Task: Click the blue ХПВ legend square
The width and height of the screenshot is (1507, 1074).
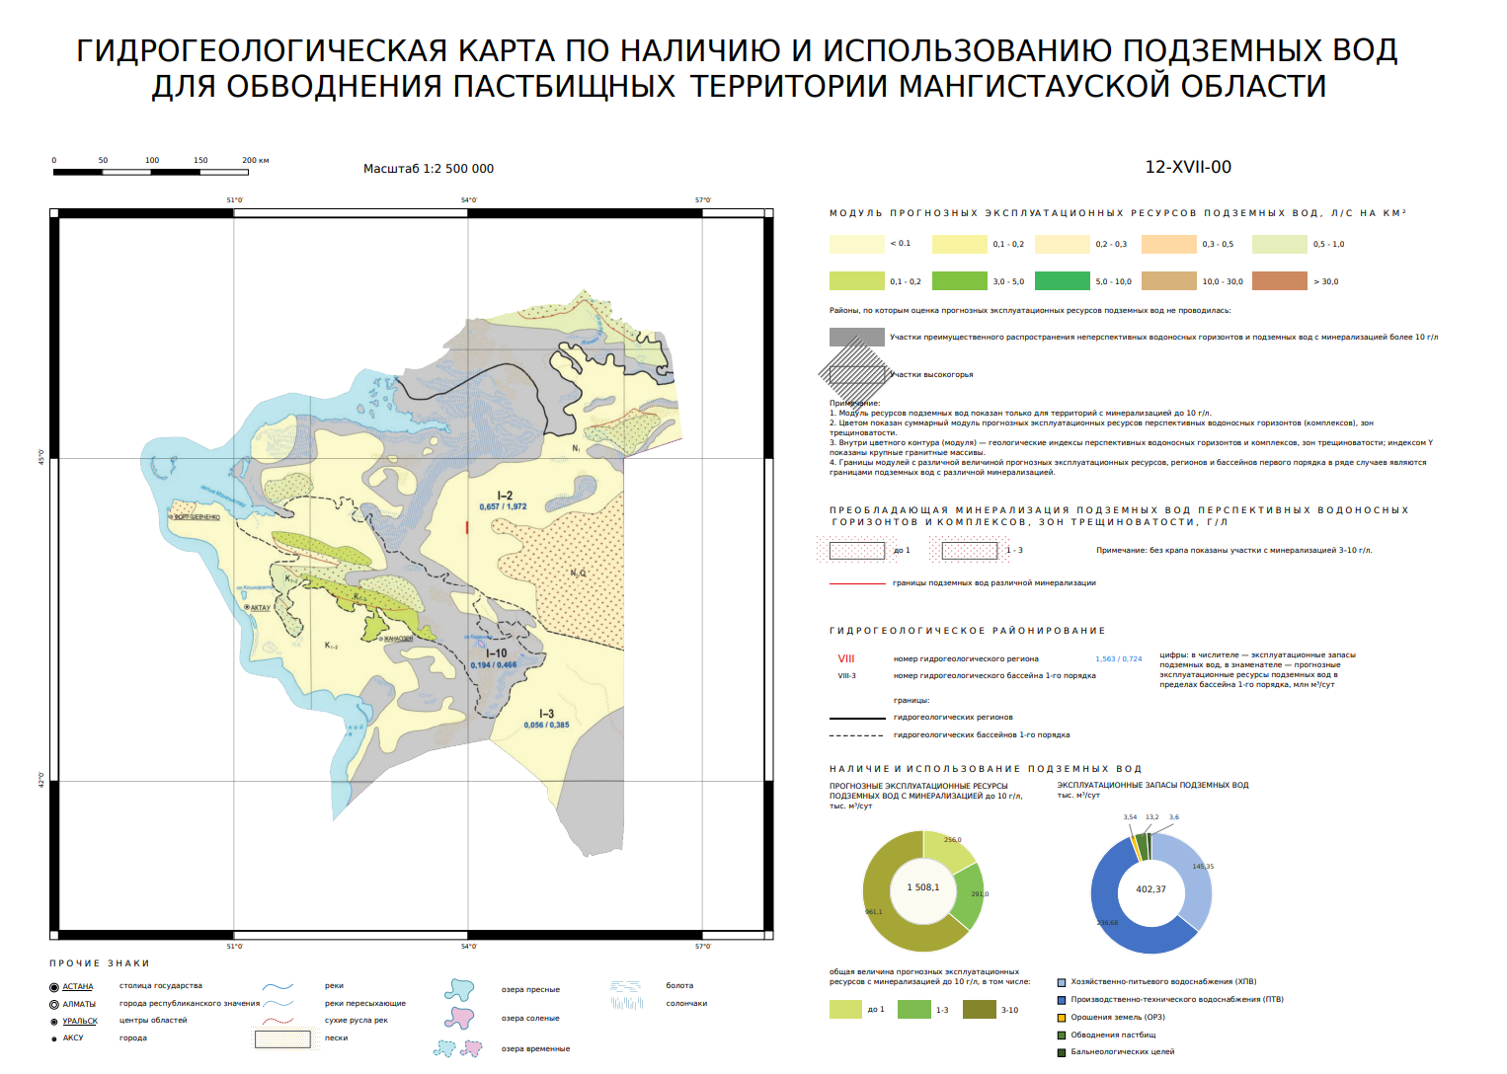Action: click(1062, 982)
